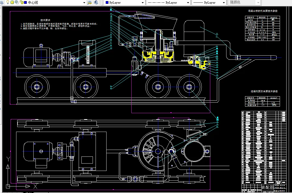Click the UCS origin icon in drawing
292x193 pixels.
tap(8, 186)
